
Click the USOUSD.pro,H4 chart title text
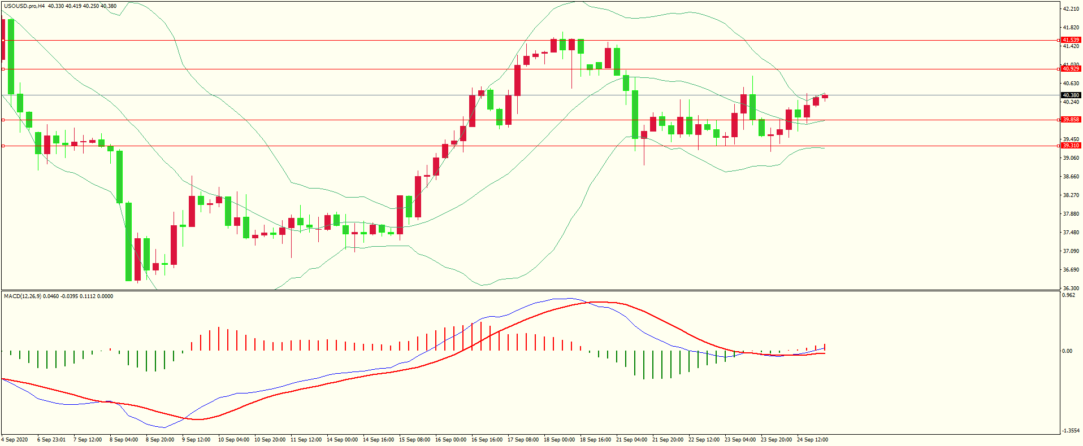point(24,6)
